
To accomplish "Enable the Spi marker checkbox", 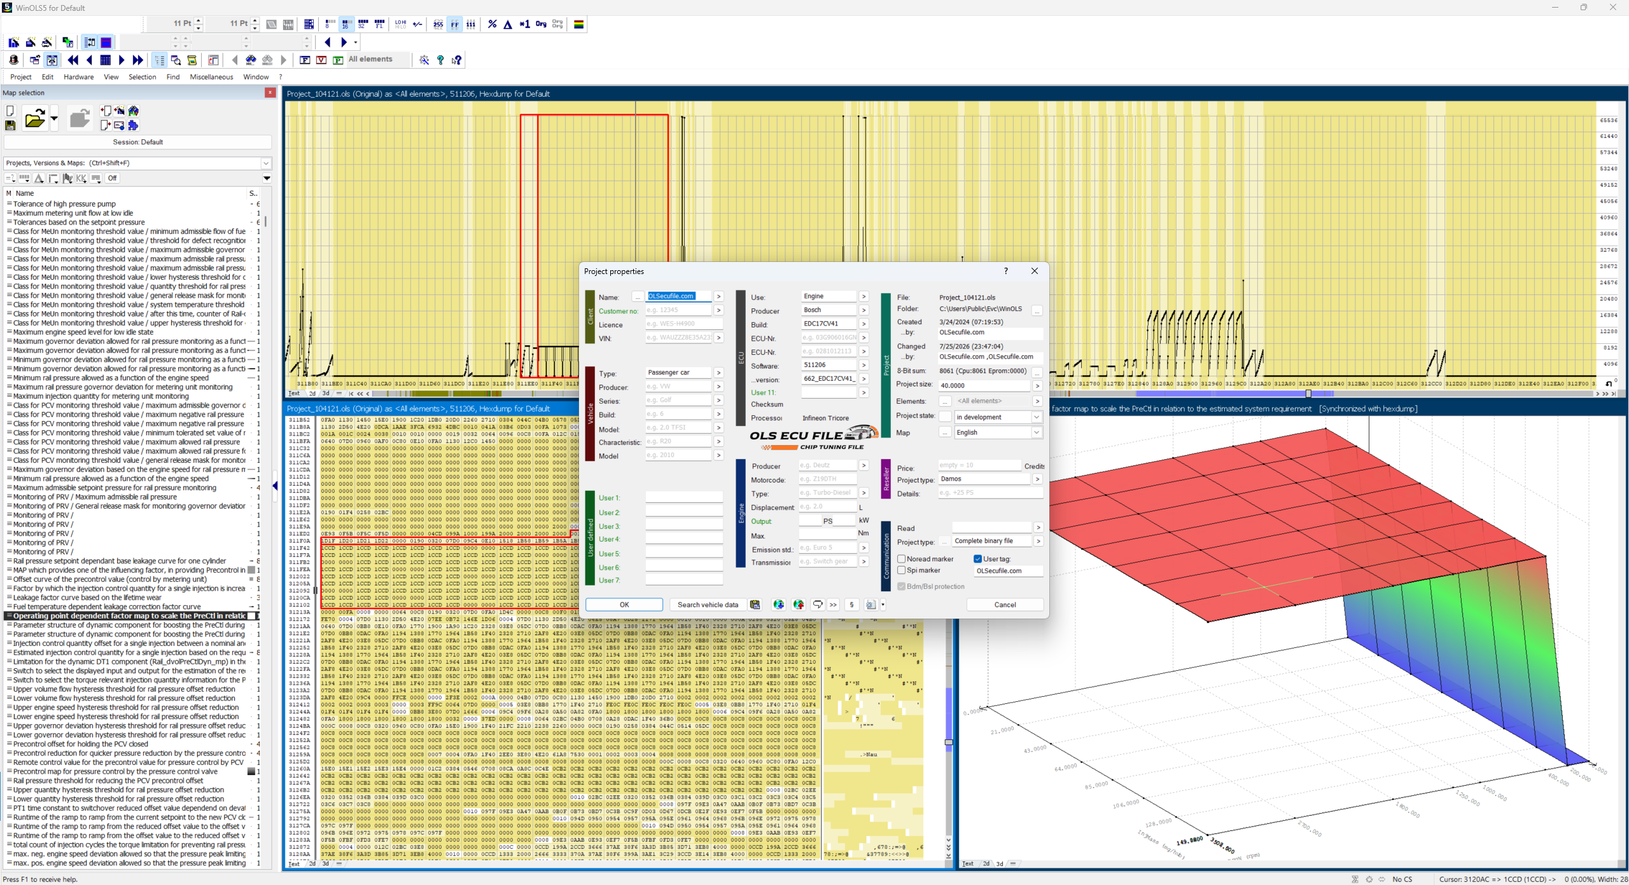I will point(902,570).
